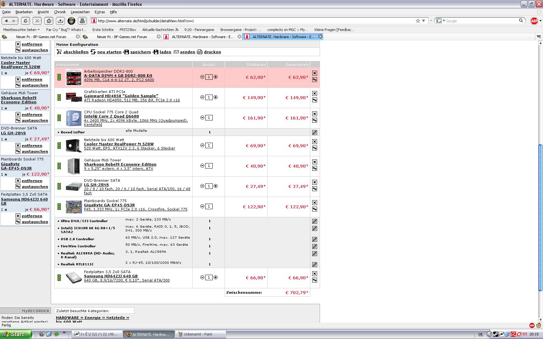
Task: Remove Gainward HD4850 via X icon
Action: tap(314, 94)
